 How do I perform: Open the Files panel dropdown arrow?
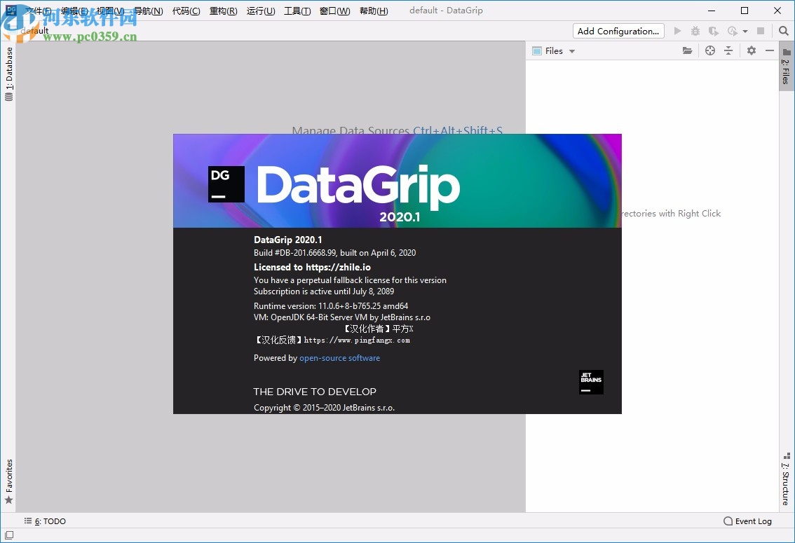click(571, 50)
